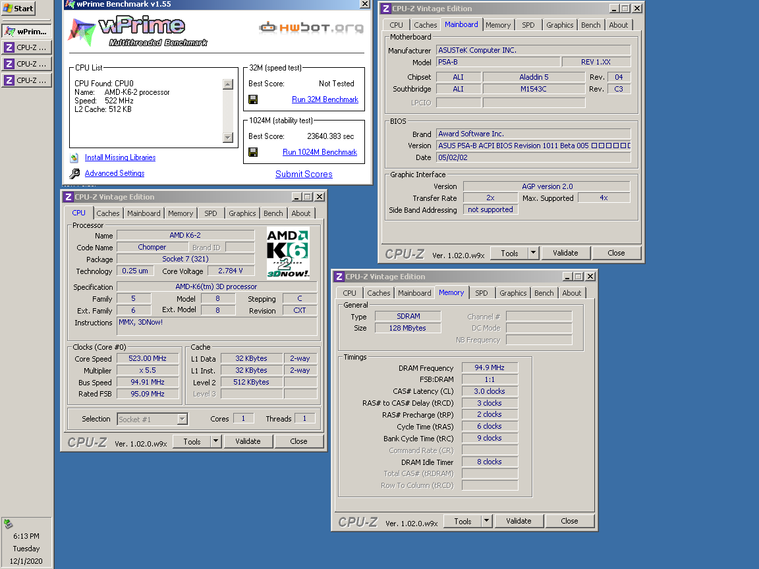The image size is (759, 569).
Task: Click Close button in Memory window
Action: pos(569,521)
